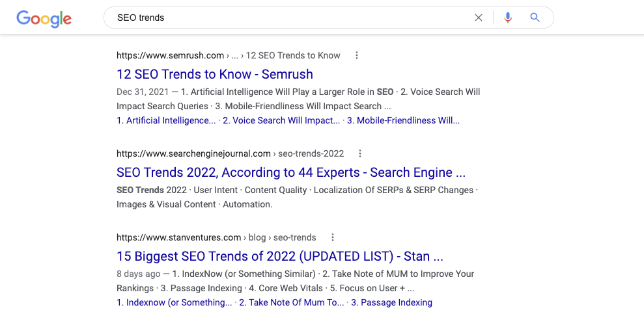The width and height of the screenshot is (644, 327).
Task: Open three-dot menu for Search Engine Journal result
Action: tap(360, 153)
